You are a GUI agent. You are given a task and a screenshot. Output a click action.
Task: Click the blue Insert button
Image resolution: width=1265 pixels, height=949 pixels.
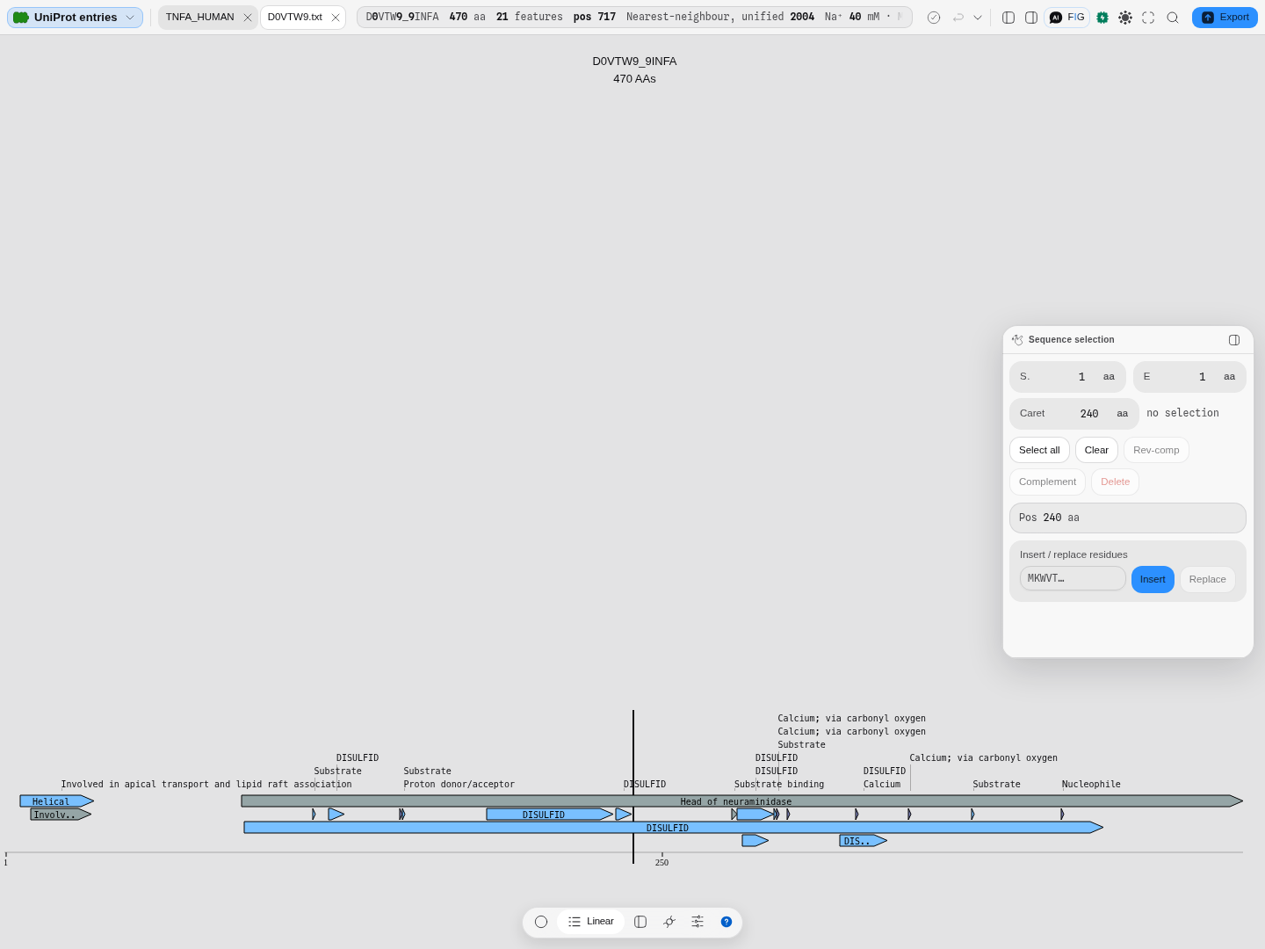click(x=1153, y=579)
